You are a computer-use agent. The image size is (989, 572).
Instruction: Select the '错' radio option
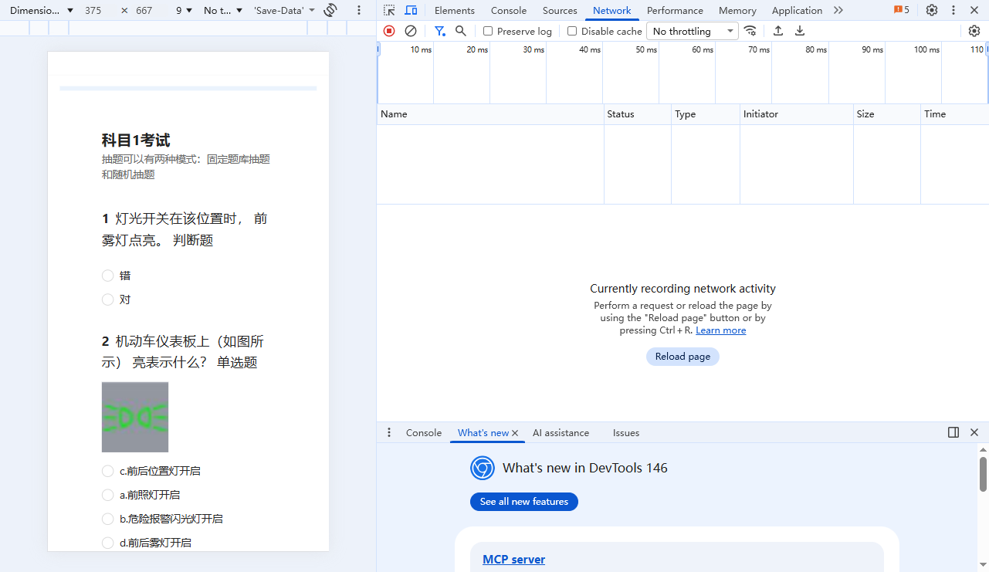click(x=108, y=276)
